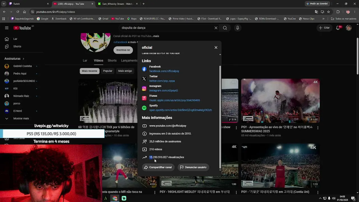
Task: Open the Gmail bookmark
Action: (103, 19)
